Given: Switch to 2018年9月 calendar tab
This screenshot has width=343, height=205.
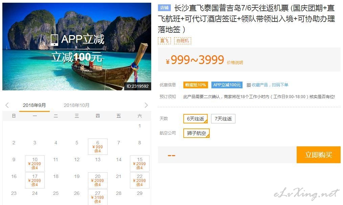Looking at the screenshot, I should [x=35, y=105].
